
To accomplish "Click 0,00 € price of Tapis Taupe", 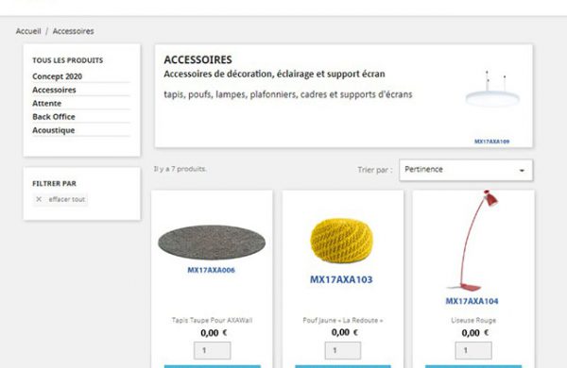I will coord(214,332).
